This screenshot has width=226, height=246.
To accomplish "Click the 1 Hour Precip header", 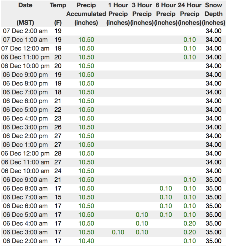I will 118,14.
